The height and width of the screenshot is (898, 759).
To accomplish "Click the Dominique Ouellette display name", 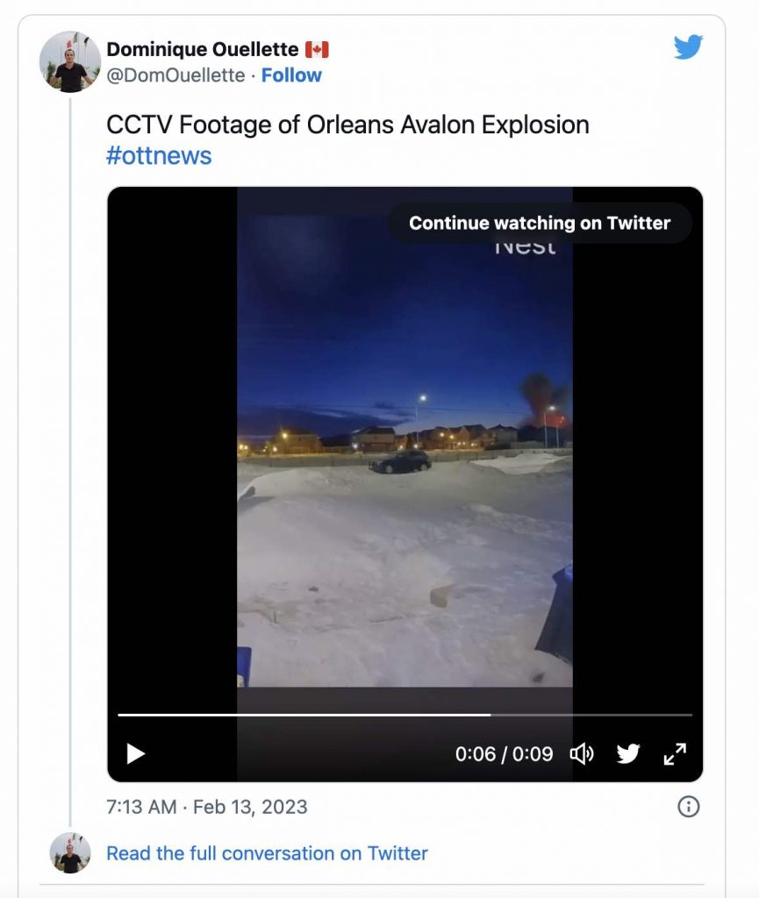I will 202,49.
